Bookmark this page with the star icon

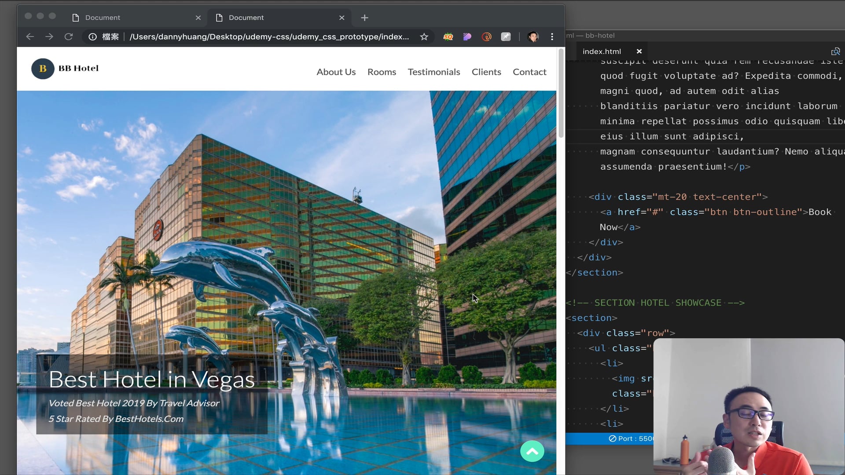[x=424, y=37]
